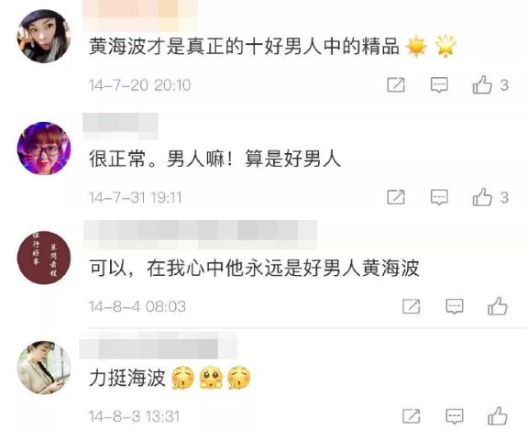
Task: Reply to the 力挺海波 comment
Action: [x=455, y=416]
